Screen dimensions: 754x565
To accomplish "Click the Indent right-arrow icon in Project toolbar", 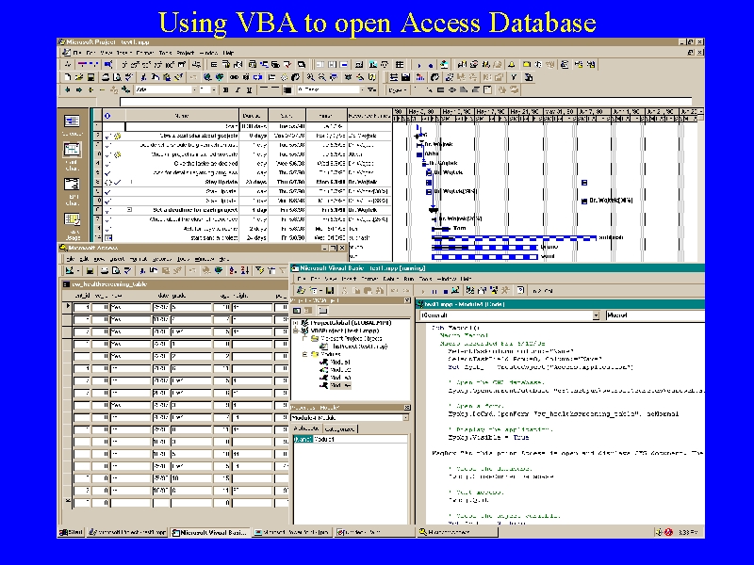I will [79, 89].
